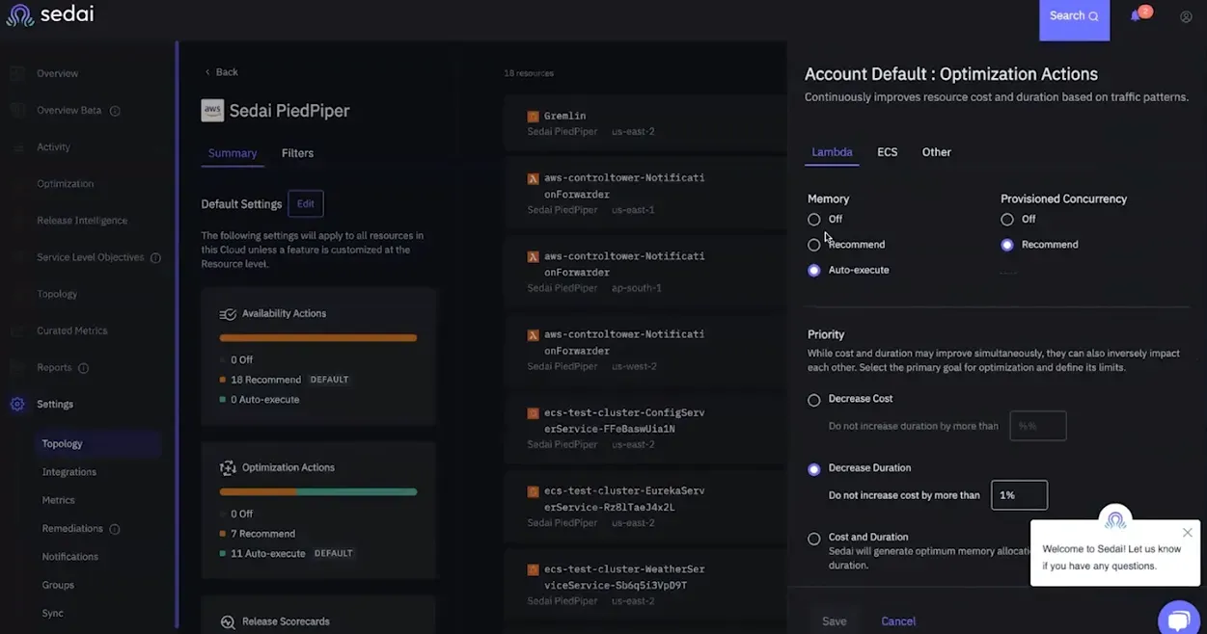The height and width of the screenshot is (634, 1207).
Task: Select Memory Auto-execute option
Action: click(814, 271)
